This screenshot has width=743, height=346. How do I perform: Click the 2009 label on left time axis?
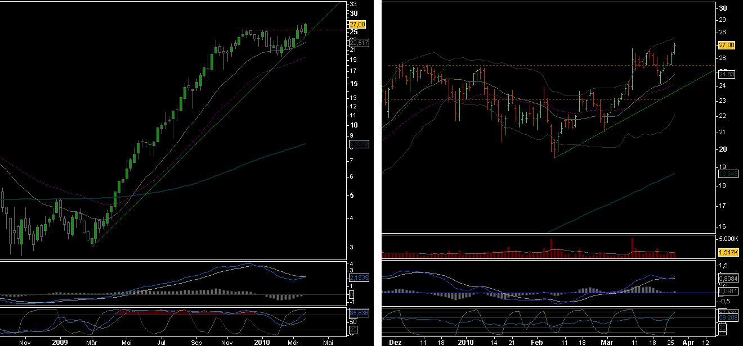pyautogui.click(x=59, y=341)
